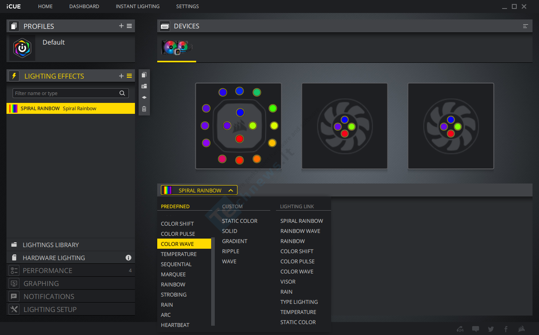Click the Facebook icon in the footer

pos(506,329)
